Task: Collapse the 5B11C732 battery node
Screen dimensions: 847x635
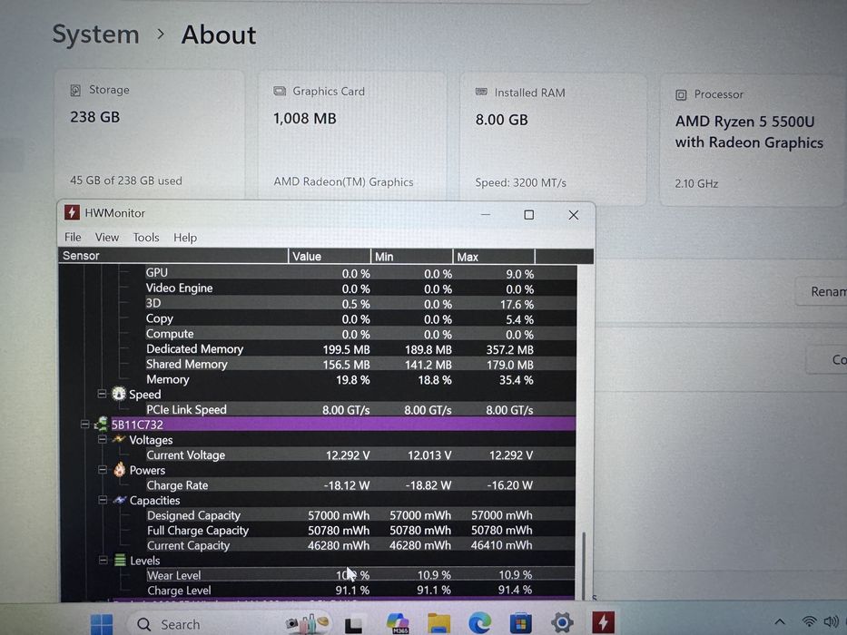Action: pyautogui.click(x=84, y=425)
